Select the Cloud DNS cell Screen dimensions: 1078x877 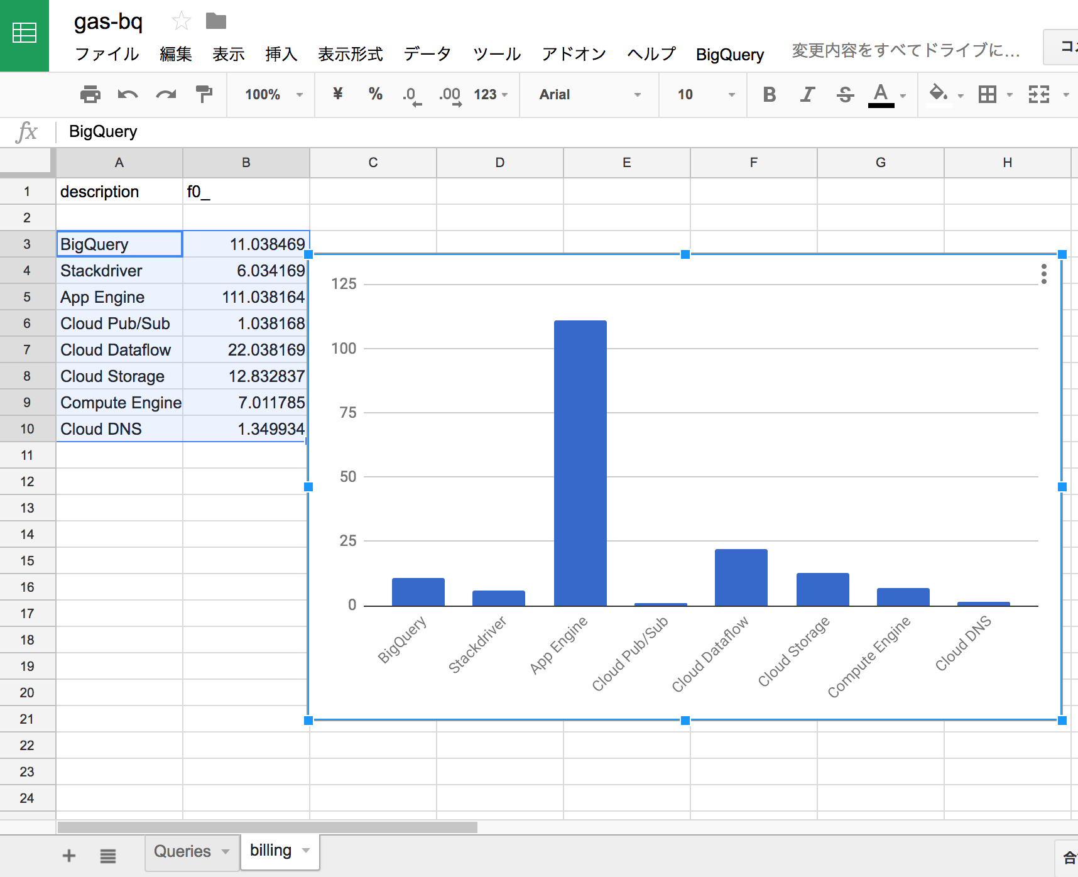point(119,429)
